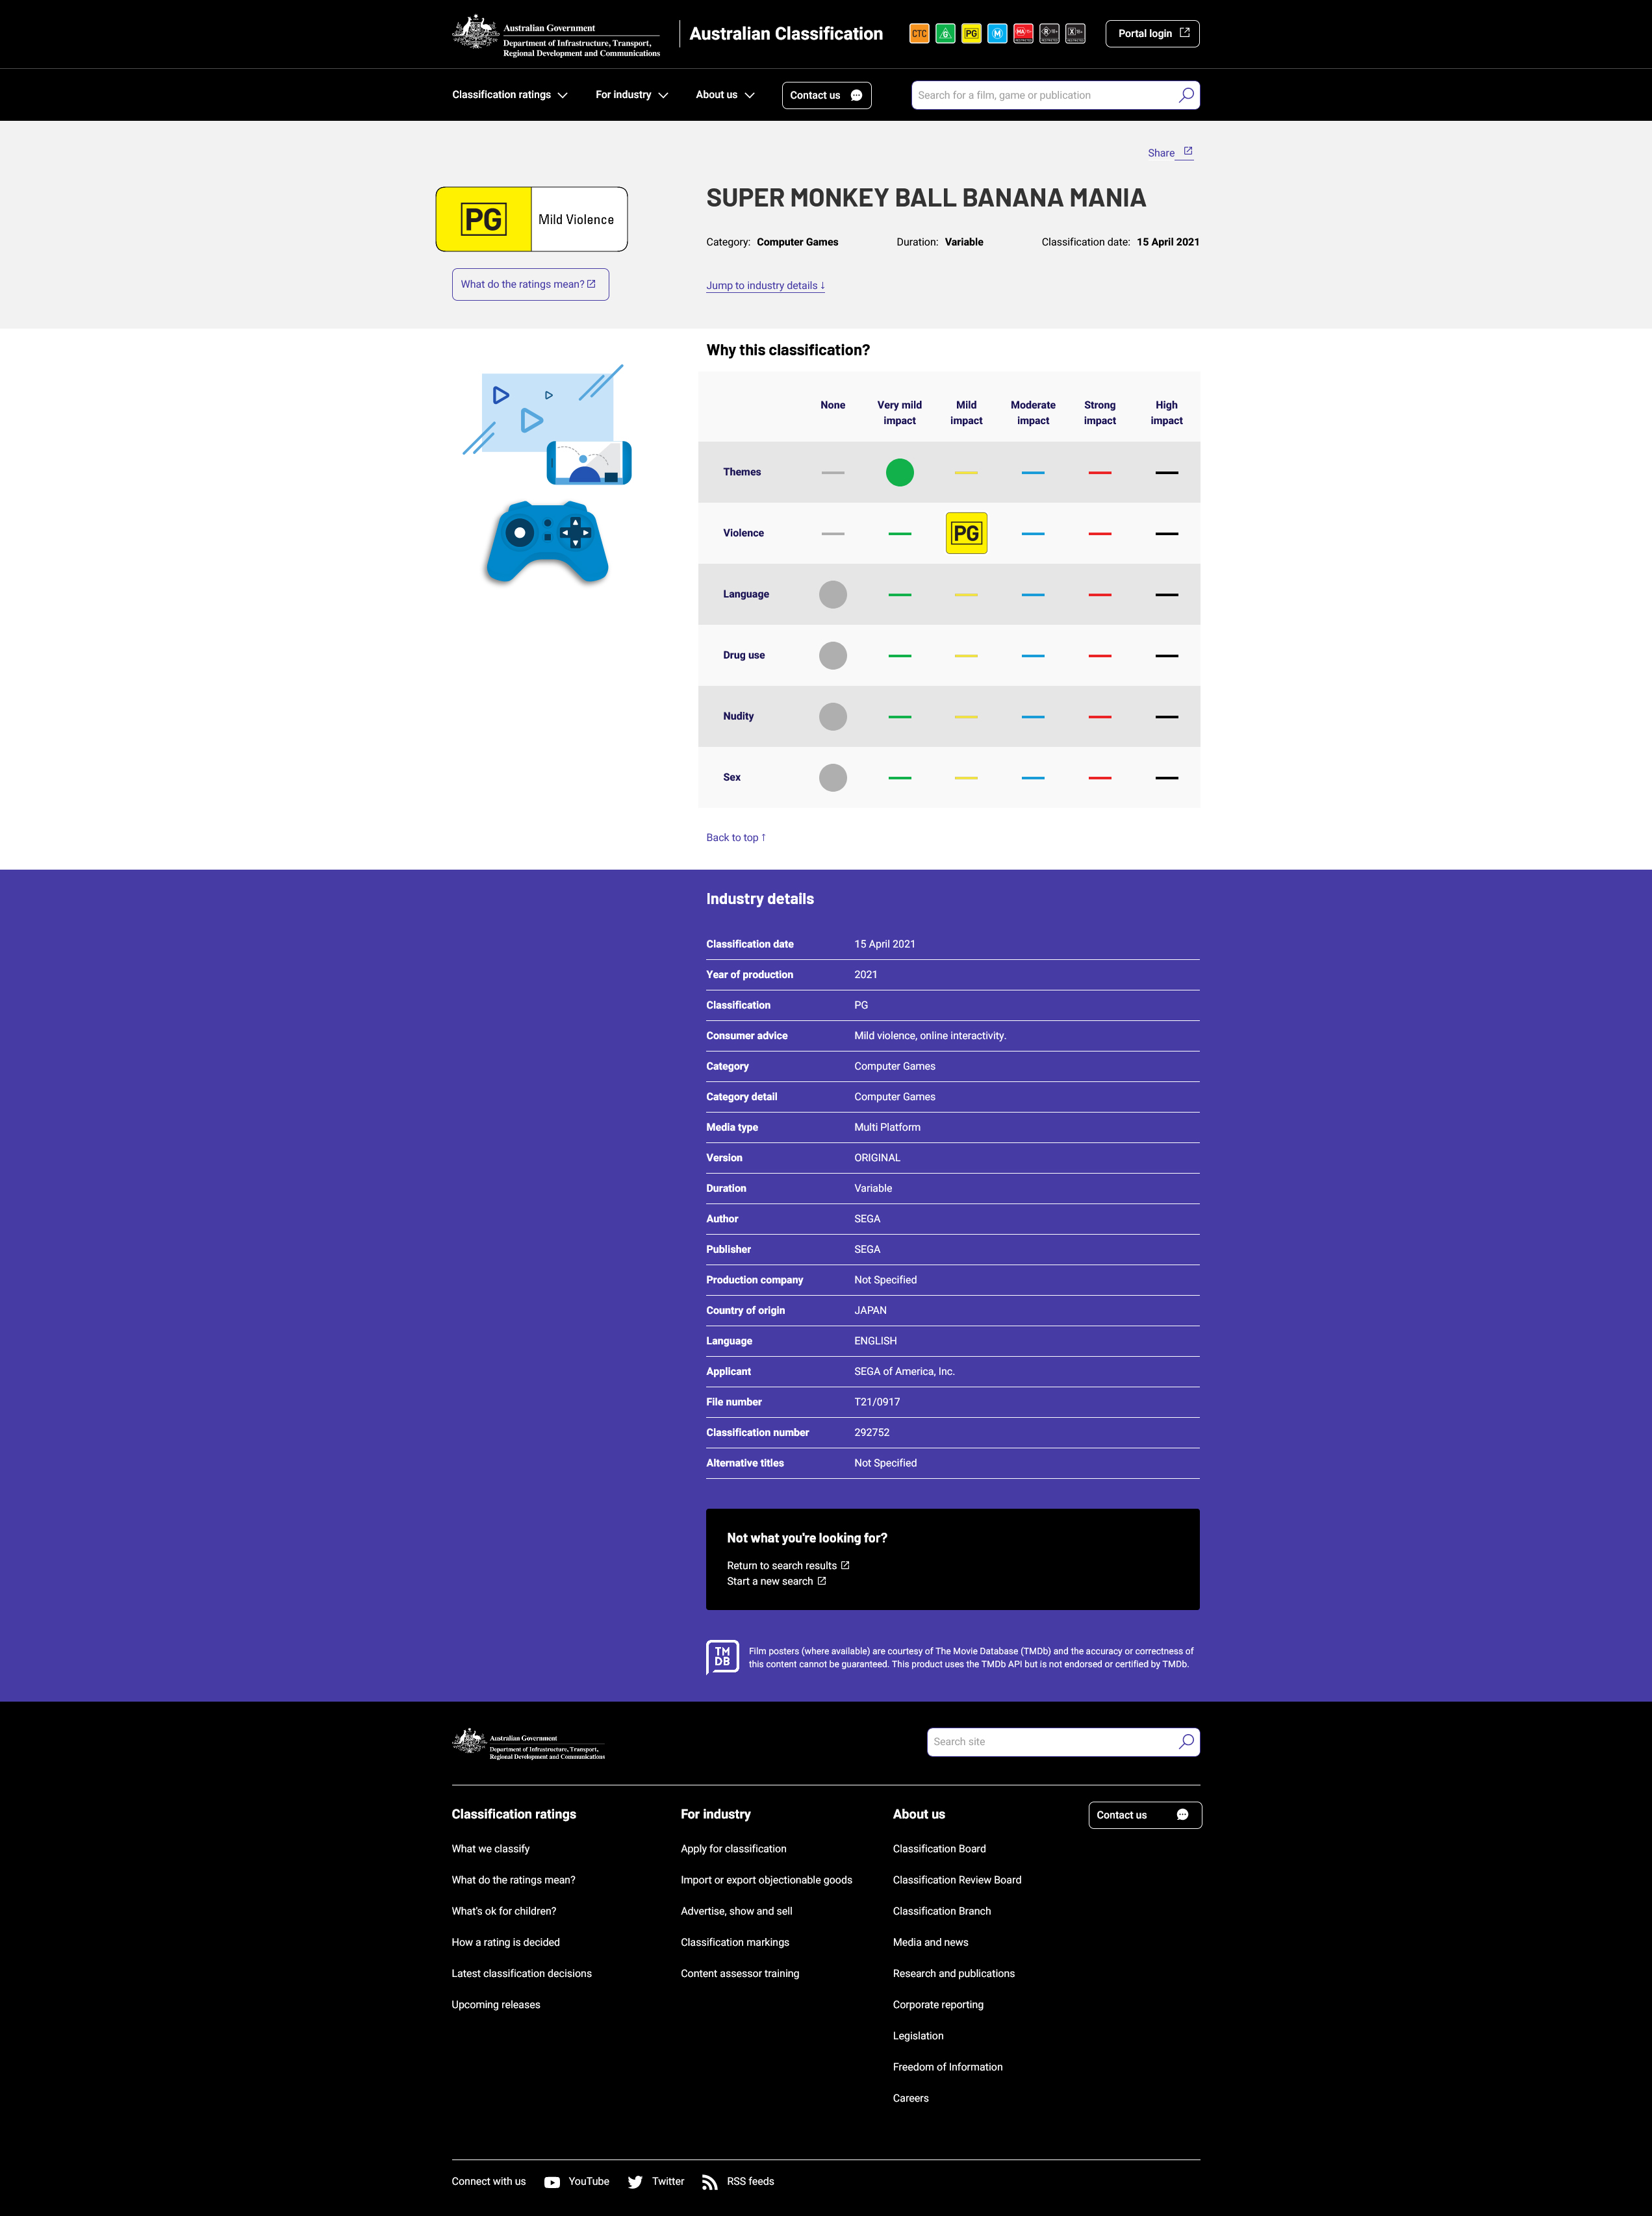Click the Twitter bird icon in the footer
Viewport: 1652px width, 2216px height.
[x=635, y=2182]
